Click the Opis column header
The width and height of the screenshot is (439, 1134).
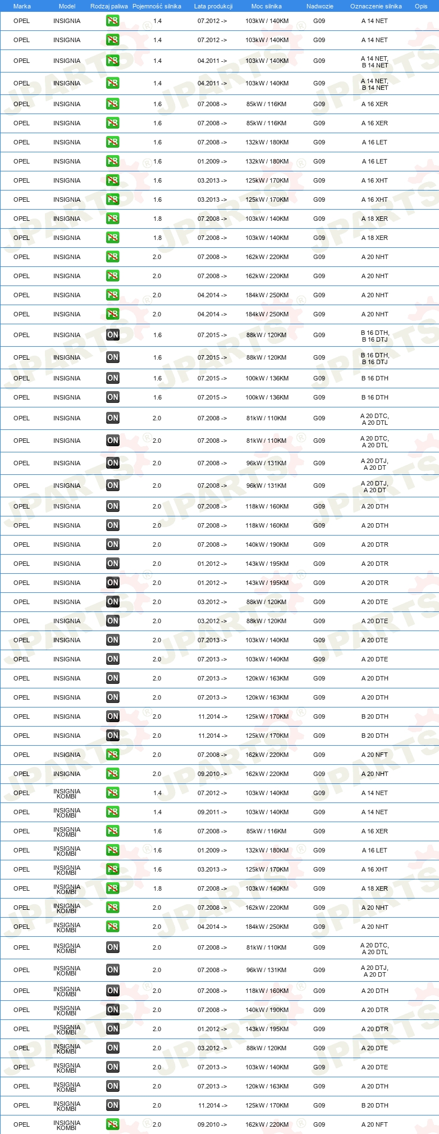(x=421, y=6)
